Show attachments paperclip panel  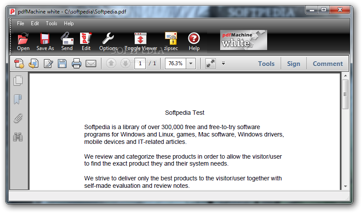18,118
